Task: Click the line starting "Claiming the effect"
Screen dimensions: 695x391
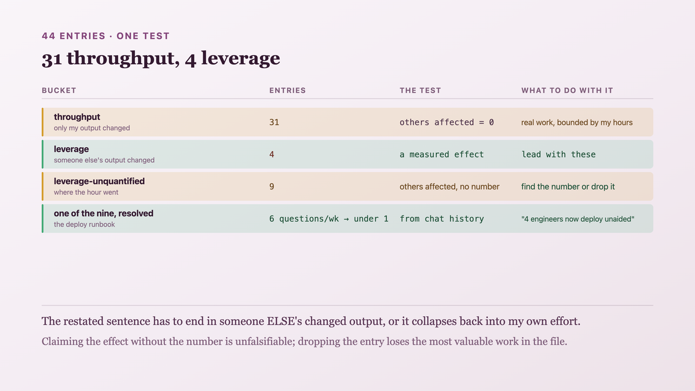Action: point(304,341)
